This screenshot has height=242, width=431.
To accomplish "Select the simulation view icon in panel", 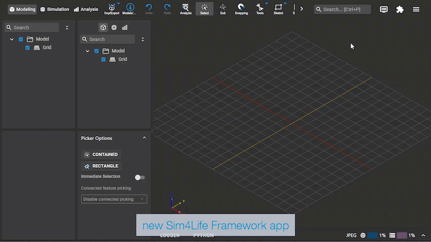I will coord(114,27).
